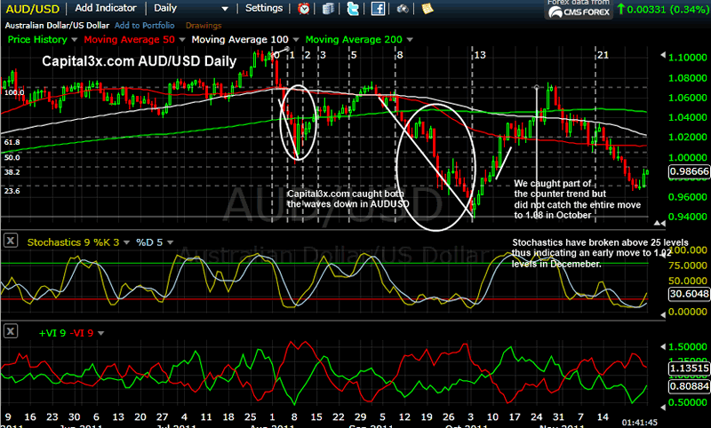Click the Fibonacci 50.0 level label

[12, 157]
